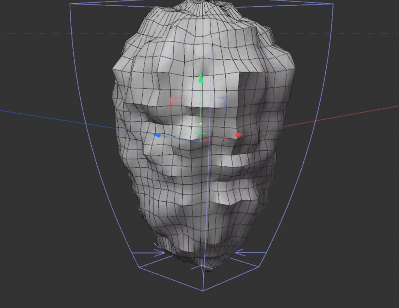
Task: Select the blue Z-axis gizmo handle
Action: tap(157, 135)
